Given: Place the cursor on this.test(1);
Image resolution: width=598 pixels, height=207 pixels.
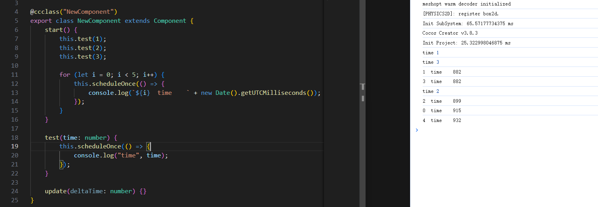Looking at the screenshot, I should (83, 39).
